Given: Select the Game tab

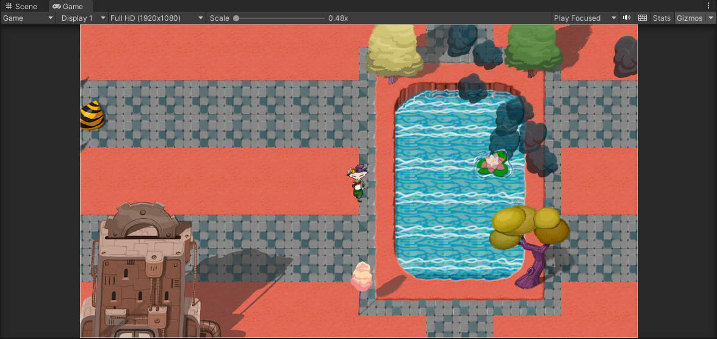Looking at the screenshot, I should pos(68,6).
